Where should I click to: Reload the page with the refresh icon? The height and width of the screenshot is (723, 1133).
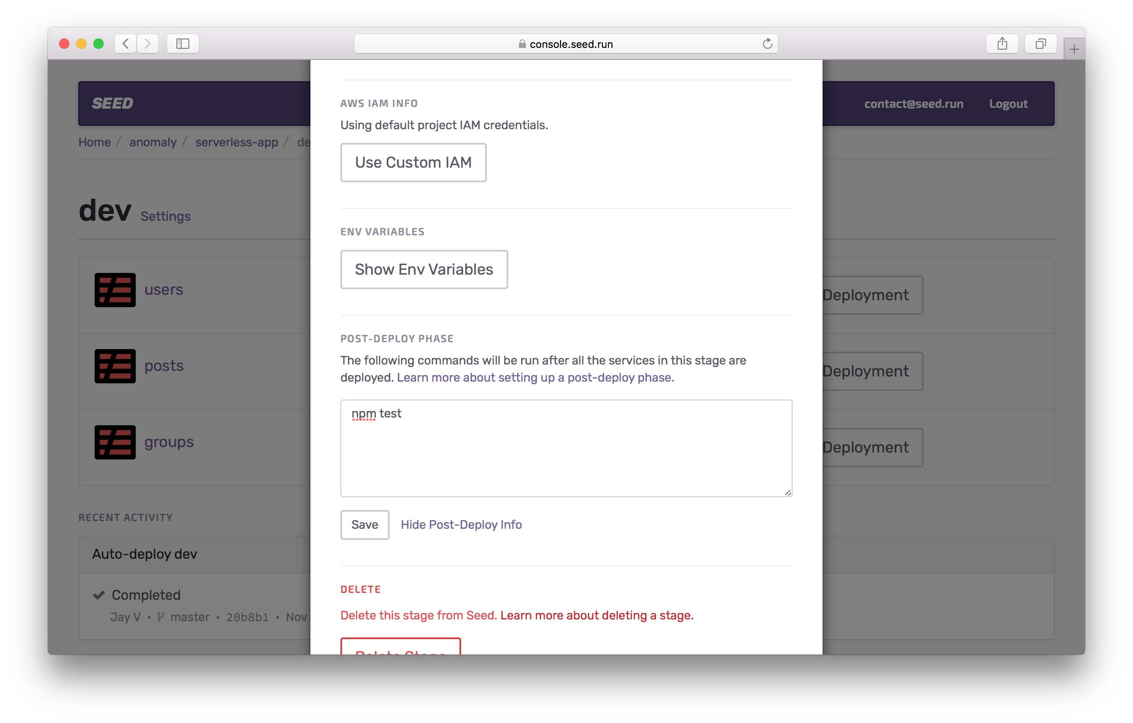[767, 44]
